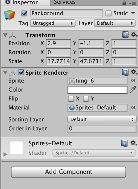Click the GameObject cube icon
Viewport: 138px width, 189px height.
[9, 15]
